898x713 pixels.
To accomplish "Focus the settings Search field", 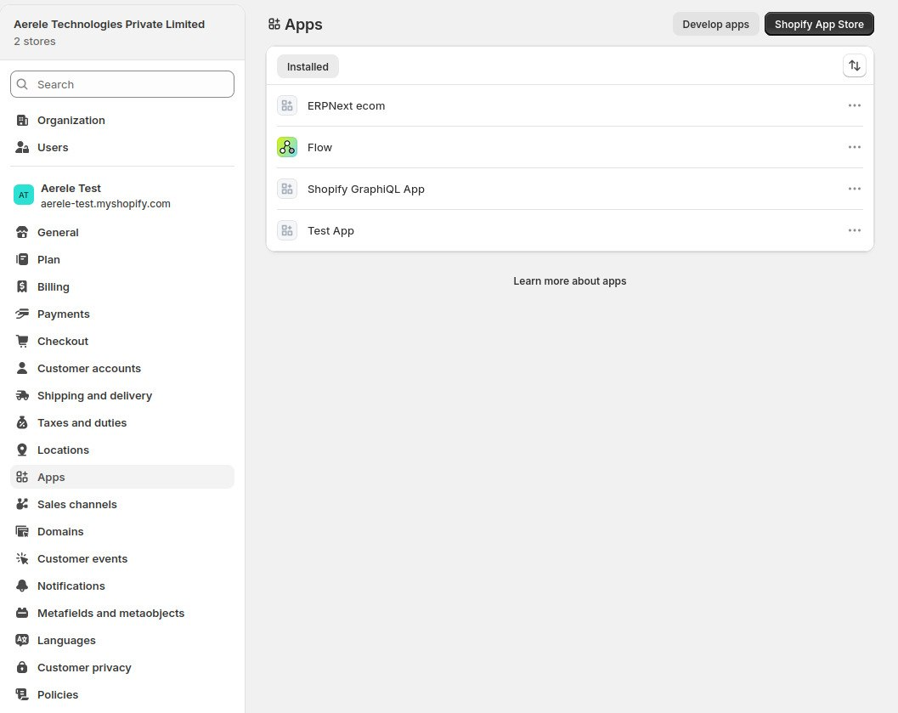I will tap(122, 84).
